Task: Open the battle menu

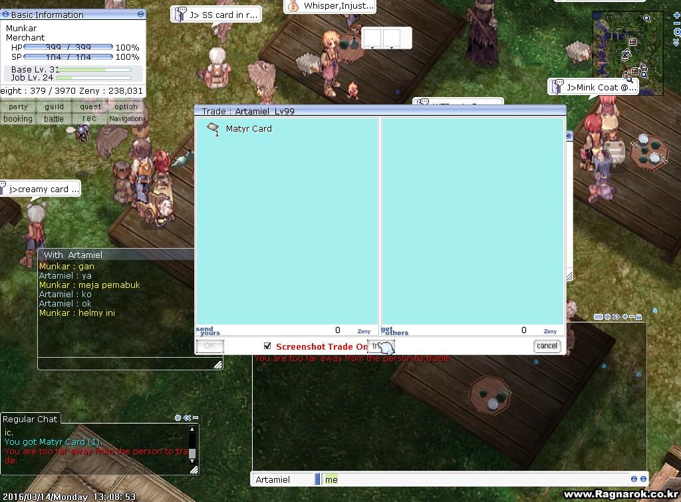Action: [54, 118]
